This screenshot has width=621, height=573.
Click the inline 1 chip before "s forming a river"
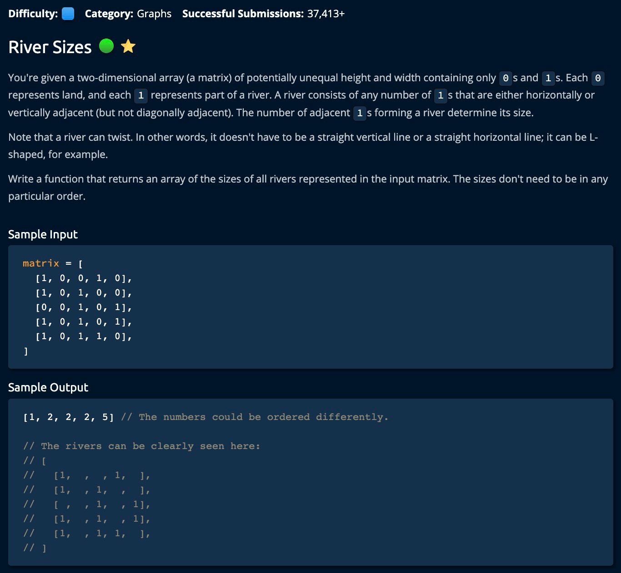tap(360, 113)
